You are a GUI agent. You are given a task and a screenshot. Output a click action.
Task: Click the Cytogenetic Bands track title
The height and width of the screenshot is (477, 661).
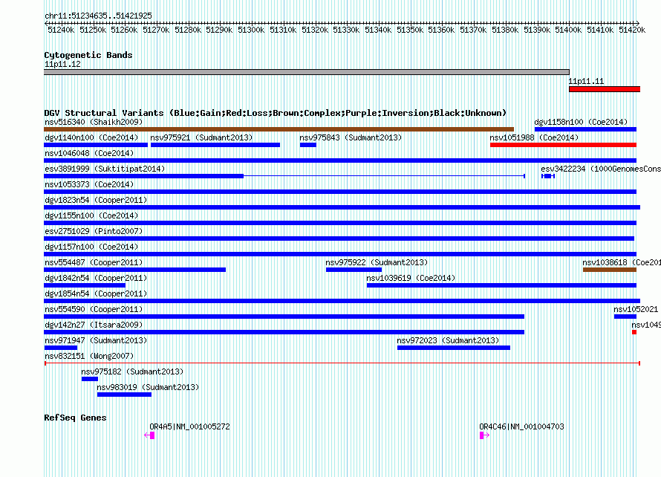[88, 55]
